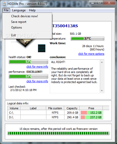Click the Label column header

33,108
